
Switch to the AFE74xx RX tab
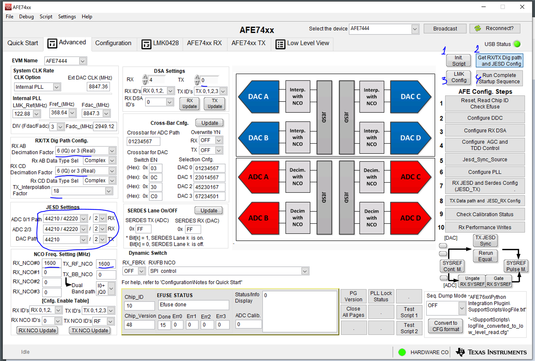tap(204, 43)
